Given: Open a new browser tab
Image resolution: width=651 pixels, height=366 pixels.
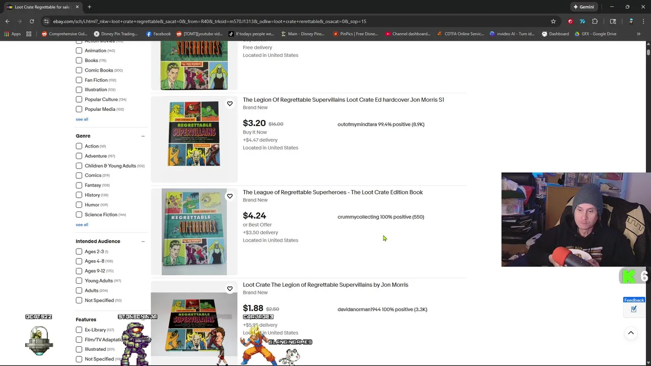Looking at the screenshot, I should coord(89,7).
